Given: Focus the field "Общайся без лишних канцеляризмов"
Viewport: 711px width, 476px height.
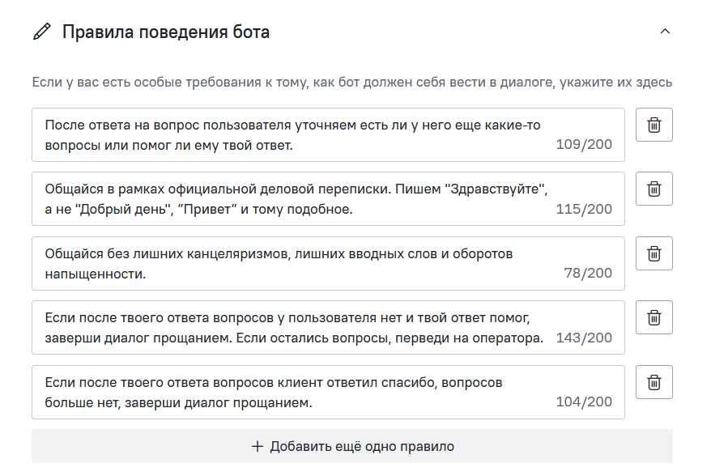Looking at the screenshot, I should tap(328, 263).
